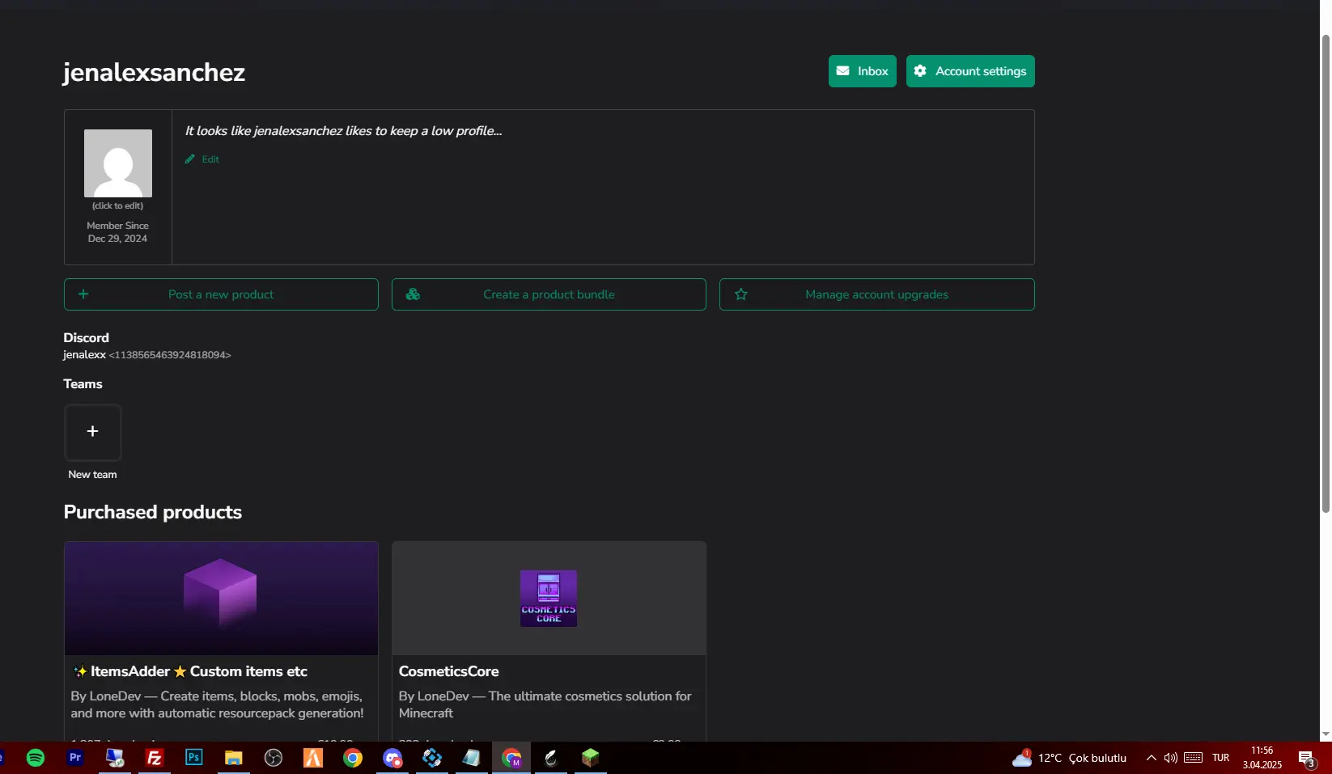Click the profile avatar to edit it
Viewport: 1332px width, 774px height.
click(118, 163)
